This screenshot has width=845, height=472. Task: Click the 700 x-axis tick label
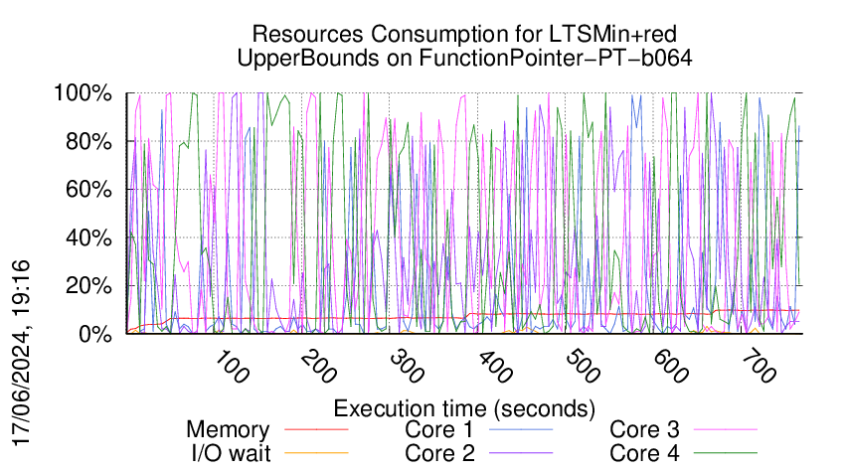(759, 367)
